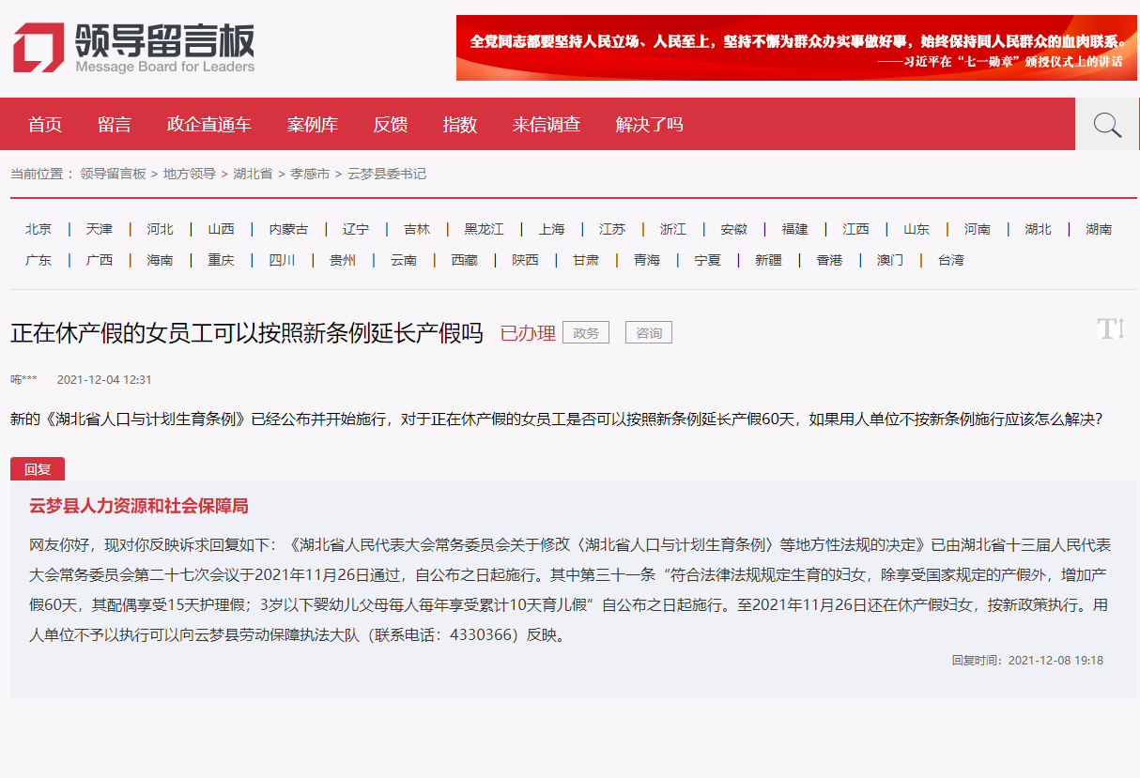Click the 政务 tag button
This screenshot has height=778, width=1140.
pyautogui.click(x=586, y=332)
